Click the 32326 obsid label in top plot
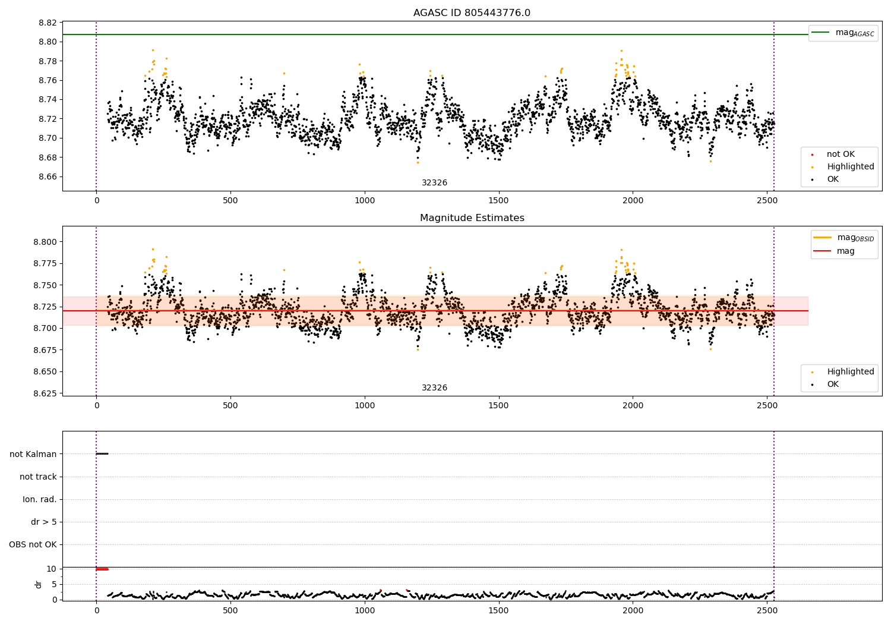Image resolution: width=891 pixels, height=624 pixels. click(x=434, y=183)
